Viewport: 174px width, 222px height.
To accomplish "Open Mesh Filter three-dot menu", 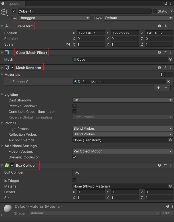I will click(x=171, y=52).
